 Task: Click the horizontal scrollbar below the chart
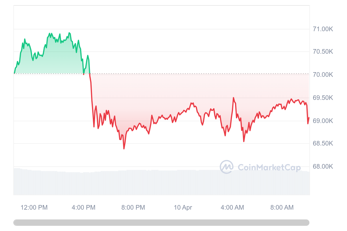[x=161, y=223]
